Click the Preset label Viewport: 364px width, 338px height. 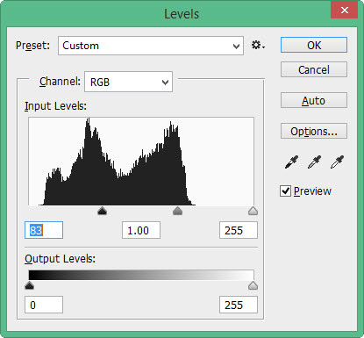click(32, 46)
